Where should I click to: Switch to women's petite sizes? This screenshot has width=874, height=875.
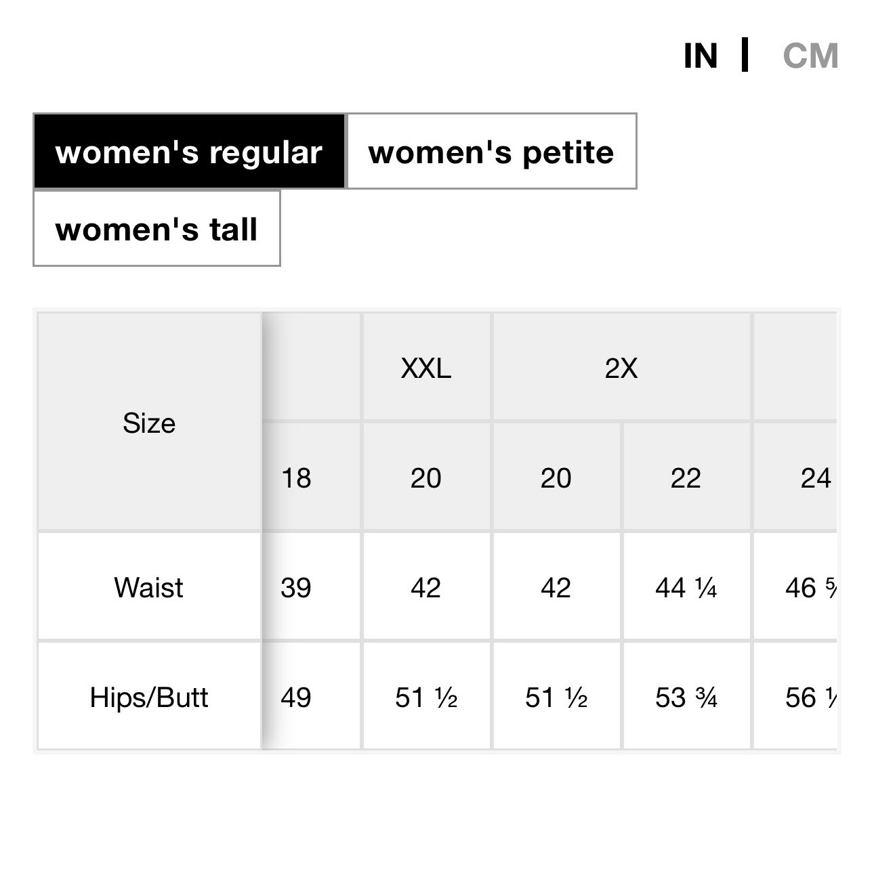(x=491, y=152)
